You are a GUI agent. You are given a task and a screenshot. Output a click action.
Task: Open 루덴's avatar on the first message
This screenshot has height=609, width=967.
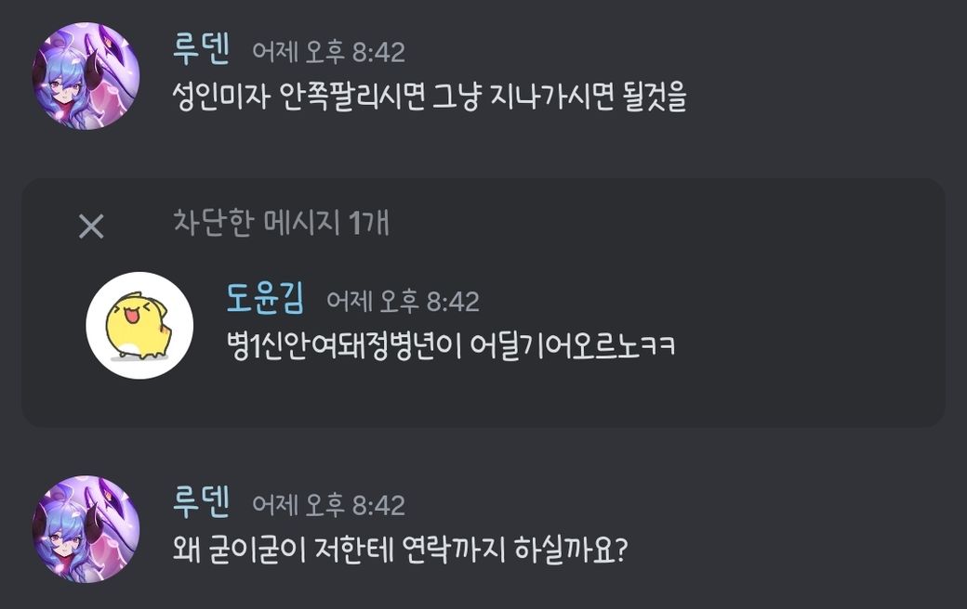click(86, 76)
